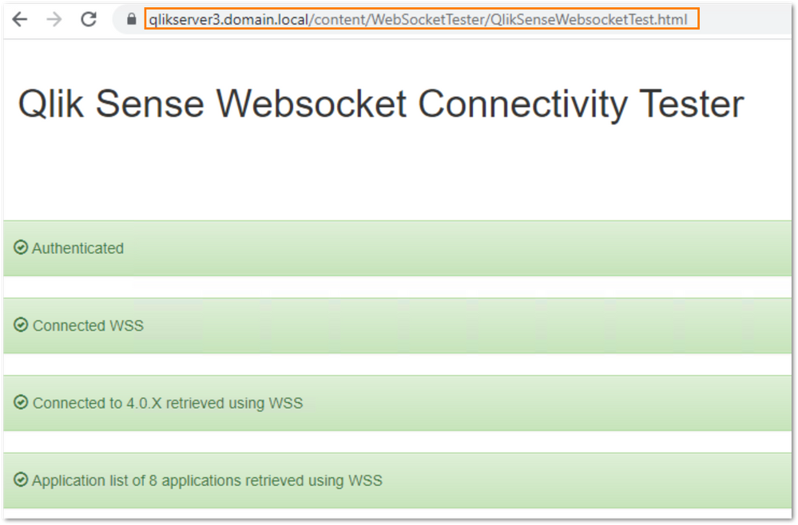
Task: Click the WebSocketTester segment of the URL
Action: coord(427,20)
